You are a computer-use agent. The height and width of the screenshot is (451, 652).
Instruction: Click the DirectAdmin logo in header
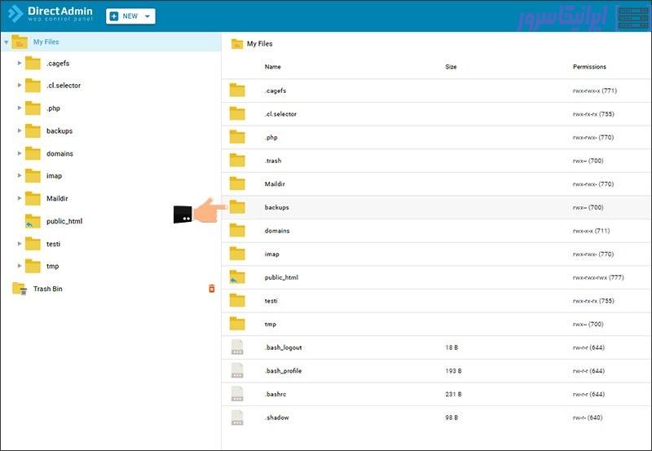pos(51,15)
